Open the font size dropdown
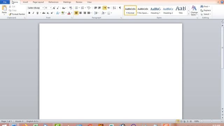This screenshot has width=224, height=126. (50, 8)
